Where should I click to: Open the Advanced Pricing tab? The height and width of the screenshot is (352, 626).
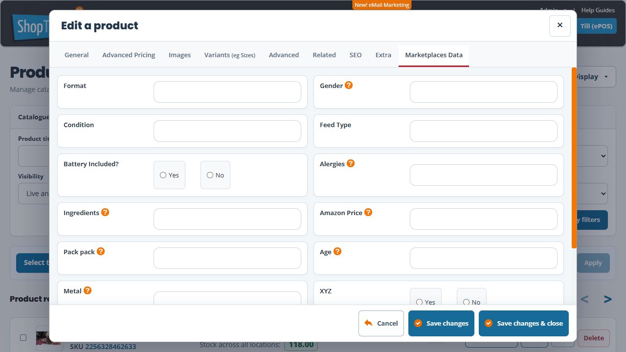coord(129,55)
